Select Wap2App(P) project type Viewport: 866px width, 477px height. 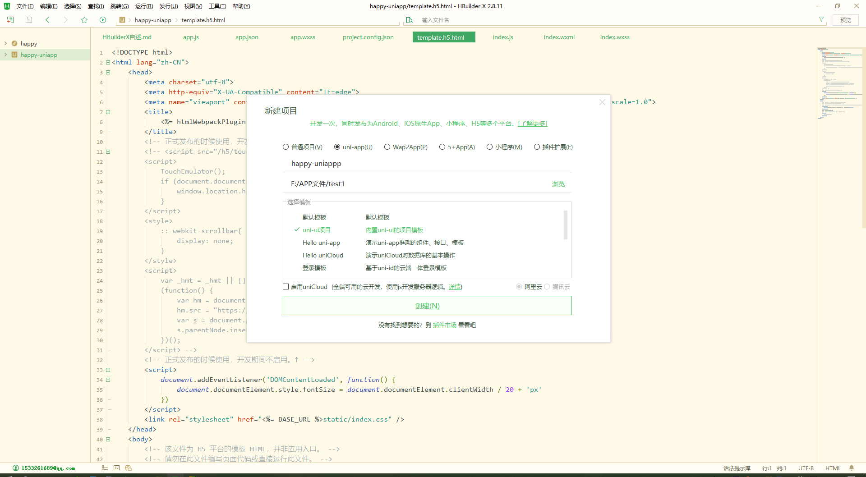[406, 147]
